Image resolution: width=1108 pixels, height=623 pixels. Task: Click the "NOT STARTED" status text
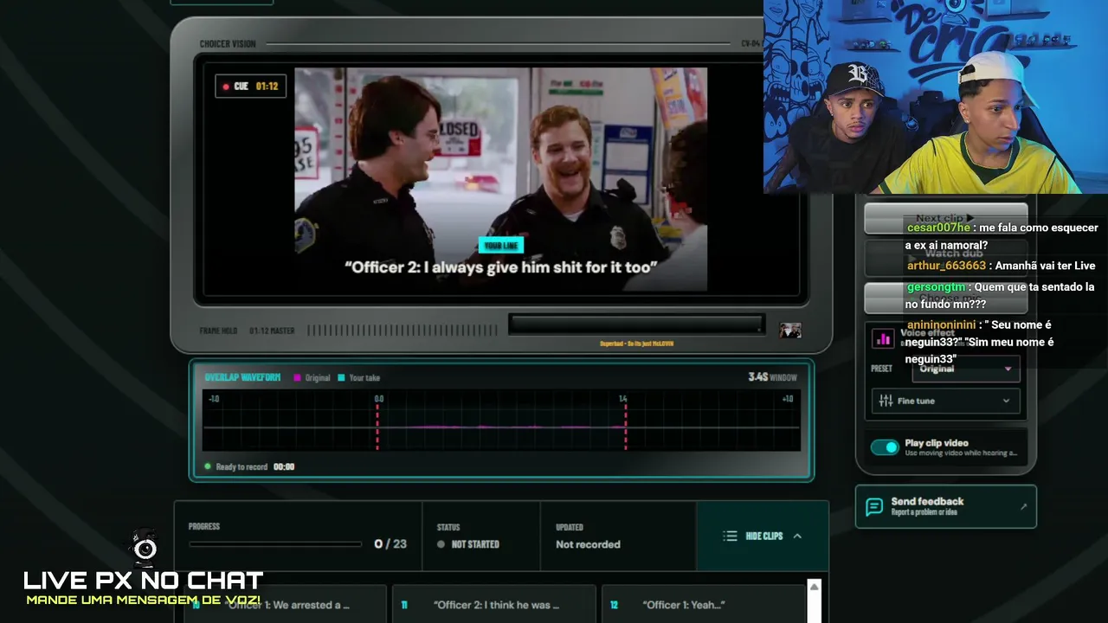[475, 544]
